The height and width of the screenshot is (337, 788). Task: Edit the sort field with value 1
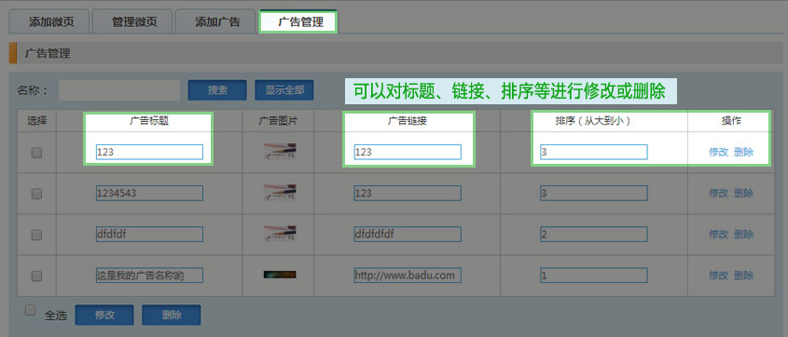pos(594,276)
